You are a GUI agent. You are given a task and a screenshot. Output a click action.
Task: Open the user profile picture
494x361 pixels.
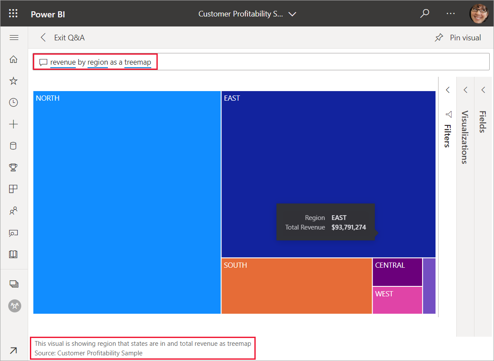tap(479, 13)
